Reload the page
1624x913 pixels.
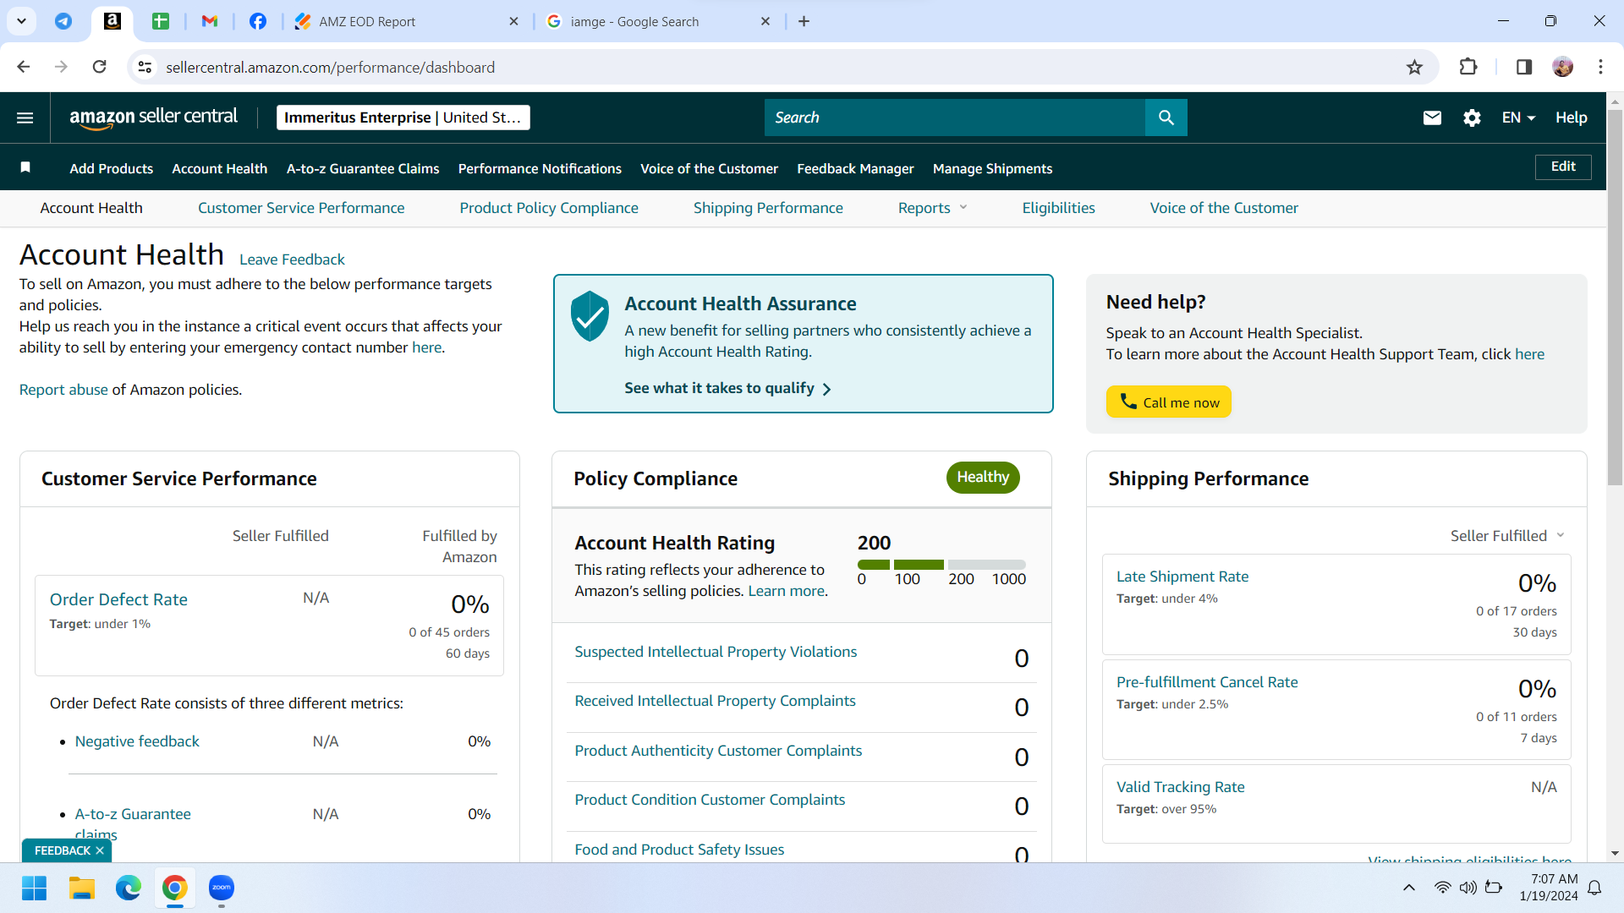tap(100, 67)
